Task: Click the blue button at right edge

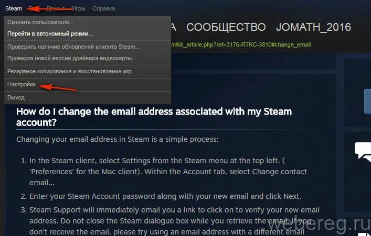Action: click(x=367, y=102)
